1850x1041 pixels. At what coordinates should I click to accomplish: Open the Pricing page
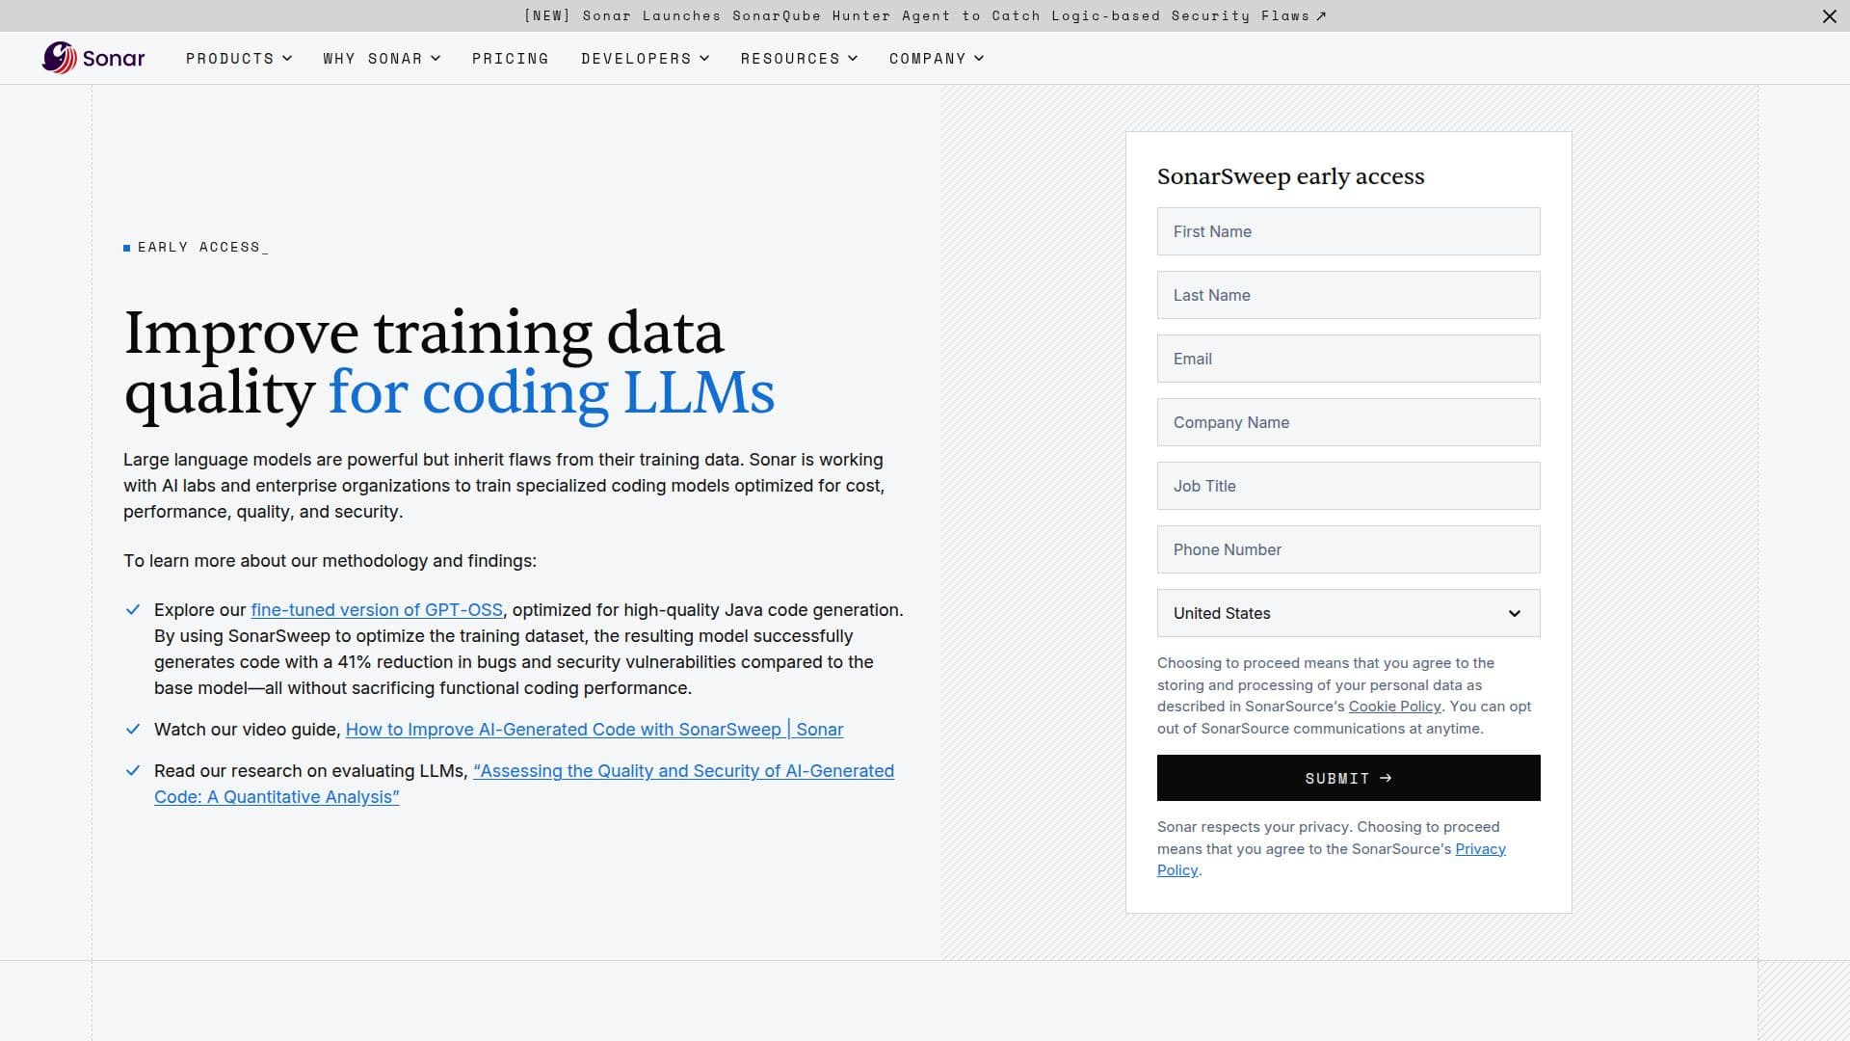click(x=511, y=59)
